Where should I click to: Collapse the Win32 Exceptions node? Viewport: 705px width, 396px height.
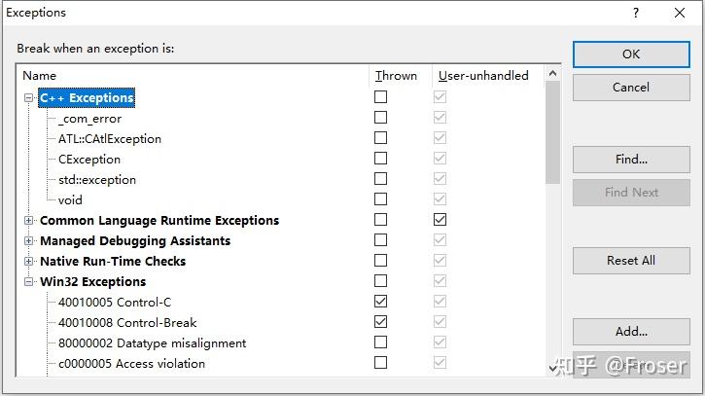[x=29, y=282]
